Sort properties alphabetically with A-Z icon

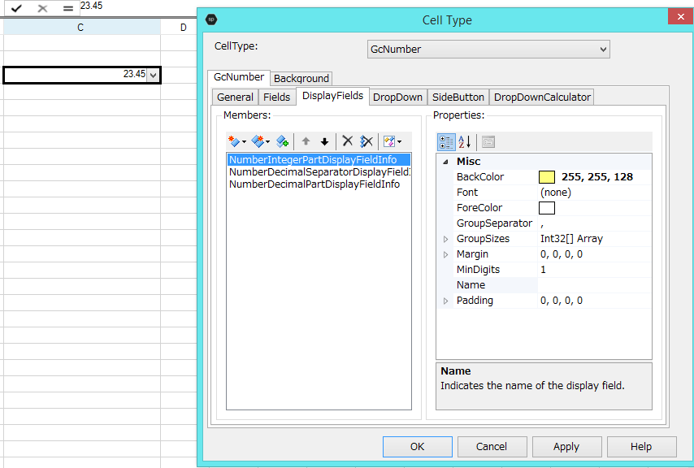tap(465, 142)
